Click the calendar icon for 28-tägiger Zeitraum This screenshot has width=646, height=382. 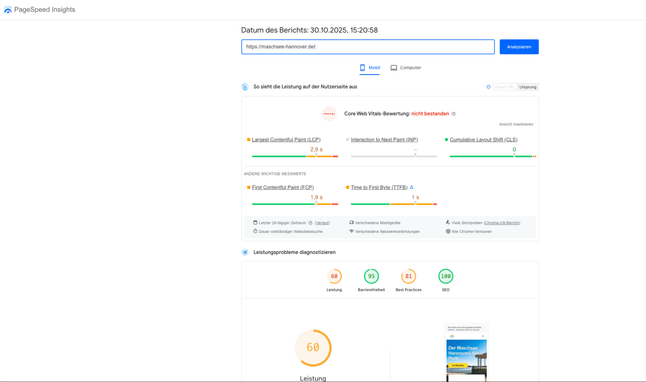pos(255,222)
